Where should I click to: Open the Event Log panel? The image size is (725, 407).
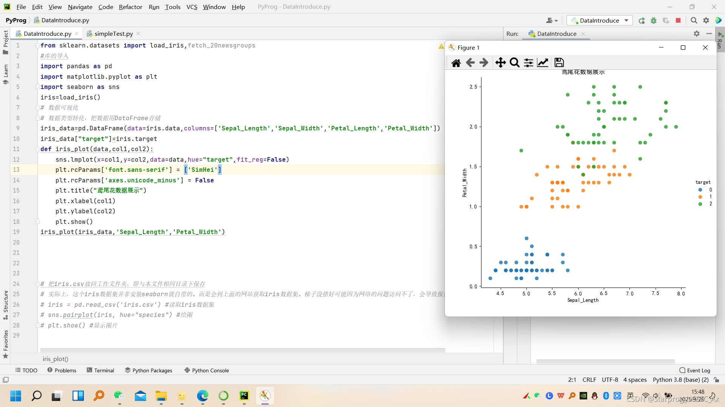[x=694, y=370]
